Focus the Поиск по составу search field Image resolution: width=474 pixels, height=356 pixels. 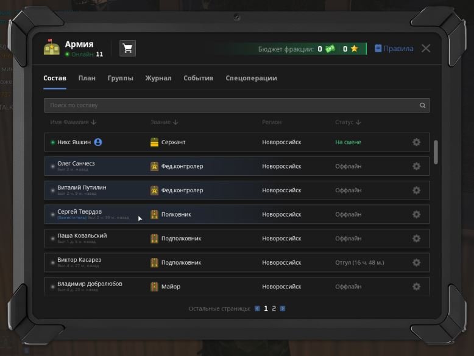(x=237, y=105)
